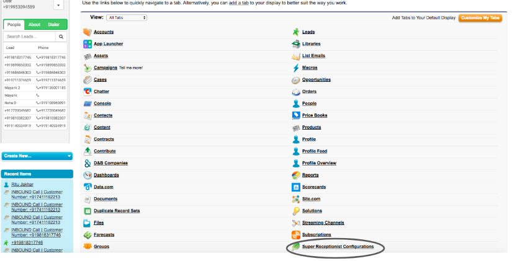Click the Contracts document icon
This screenshot has width=512, height=261.
[88, 139]
